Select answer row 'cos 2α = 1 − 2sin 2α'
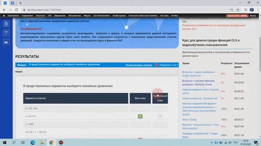 pyautogui.click(x=75, y=132)
